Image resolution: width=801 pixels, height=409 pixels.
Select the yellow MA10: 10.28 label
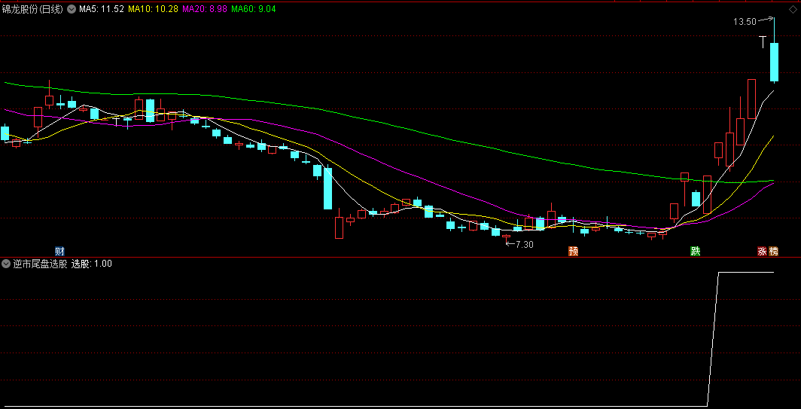[154, 9]
